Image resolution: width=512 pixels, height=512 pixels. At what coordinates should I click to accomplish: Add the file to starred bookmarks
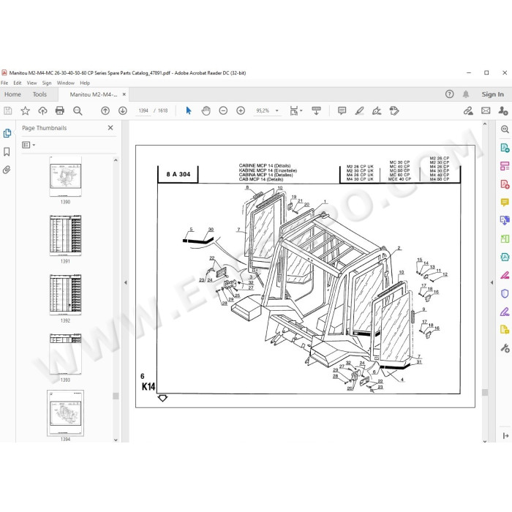tap(25, 111)
